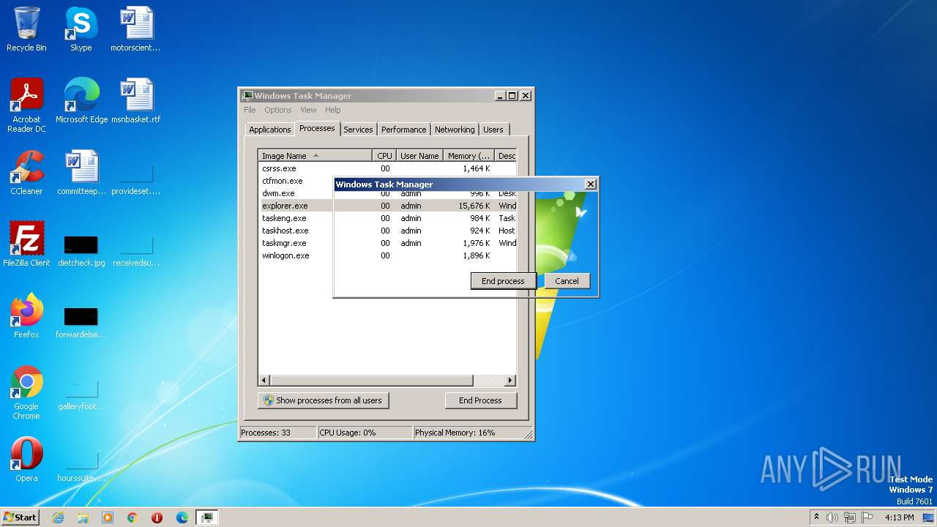Open the Options menu in Task Manager
The image size is (937, 527).
pos(277,110)
